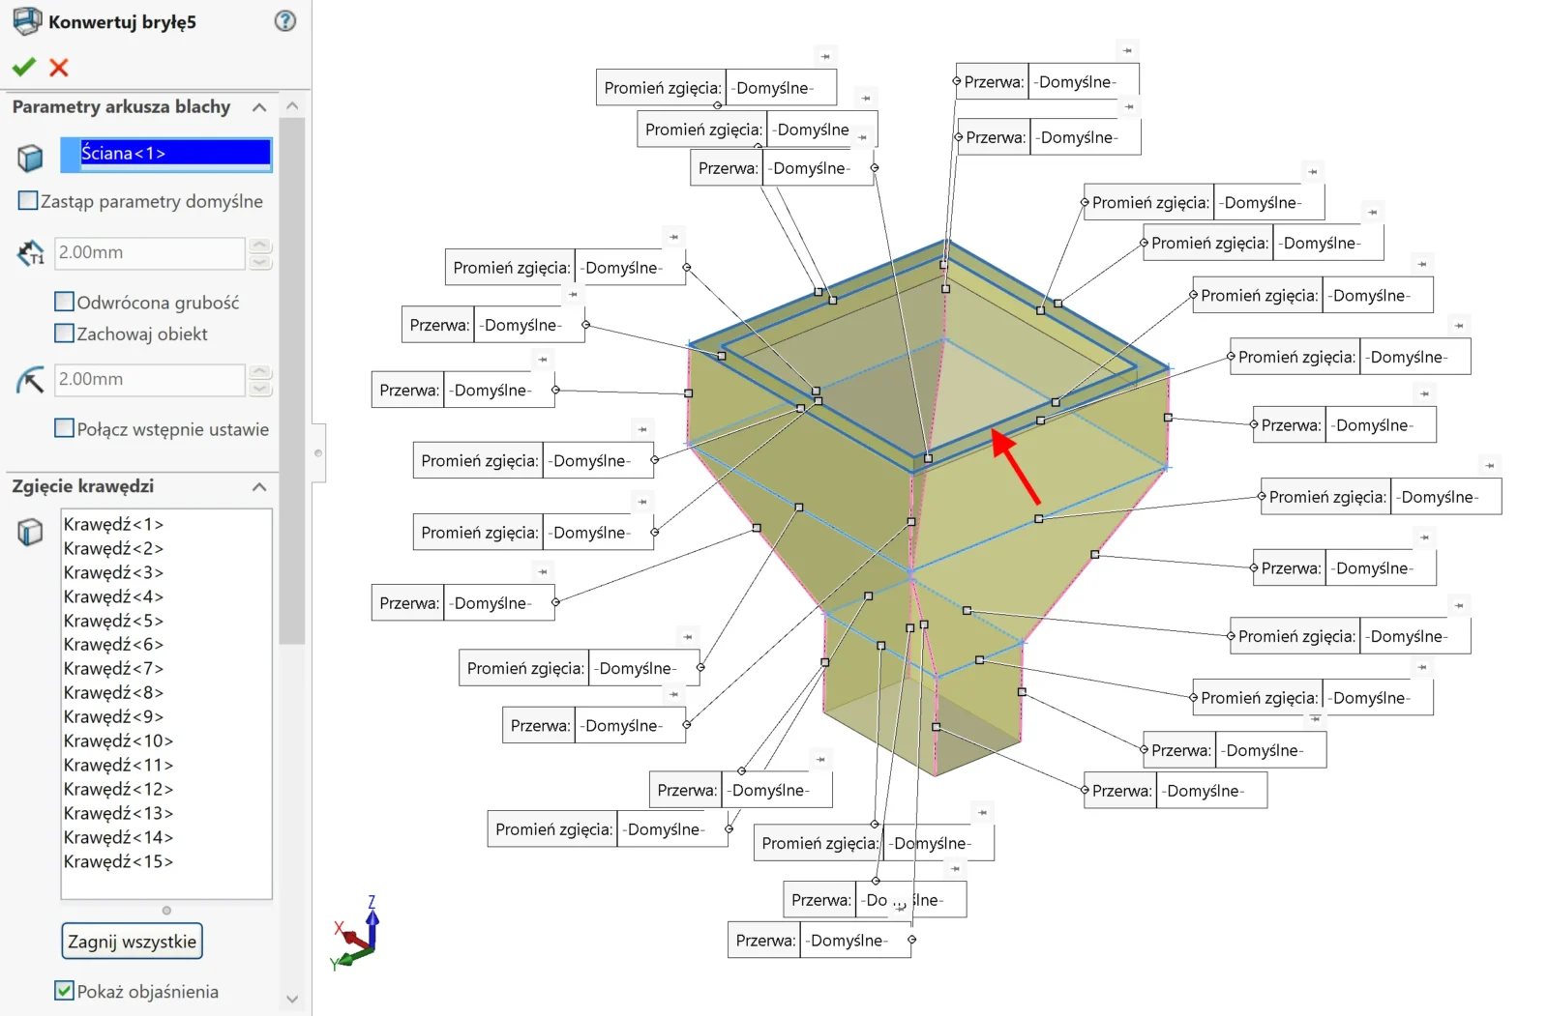Uncheck Pokaż objaśnienia checkbox
Image resolution: width=1548 pixels, height=1016 pixels.
[65, 991]
